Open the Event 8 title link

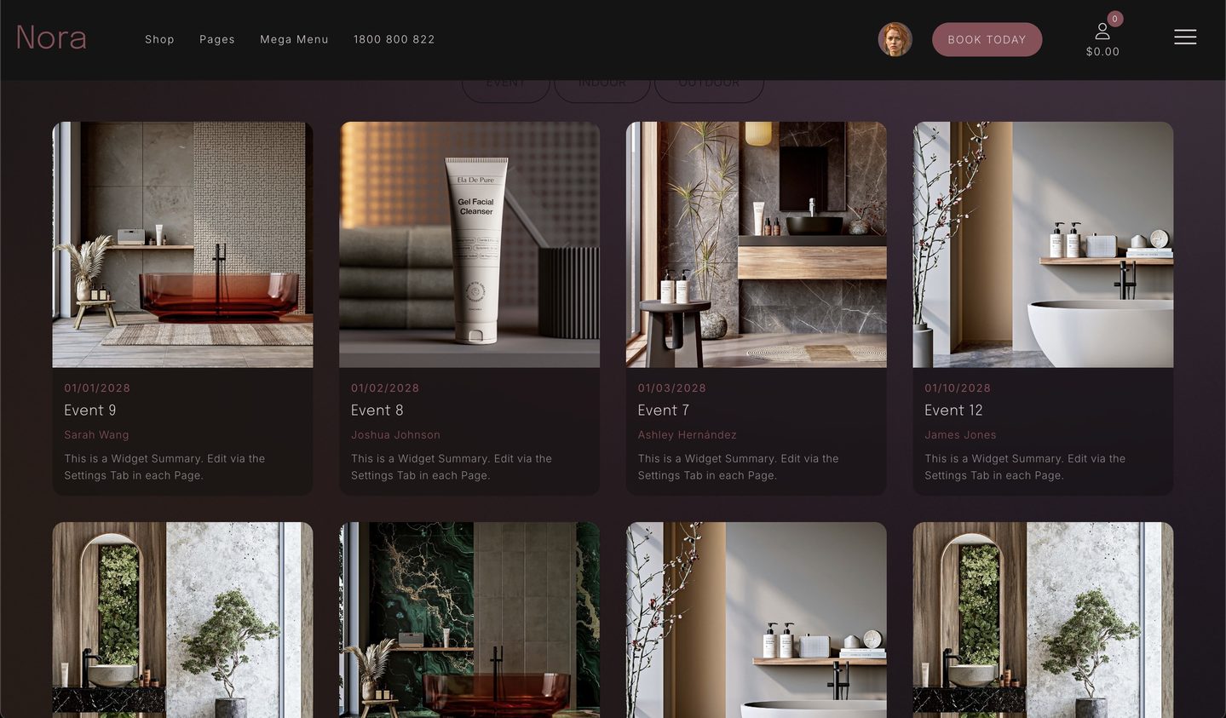click(377, 411)
